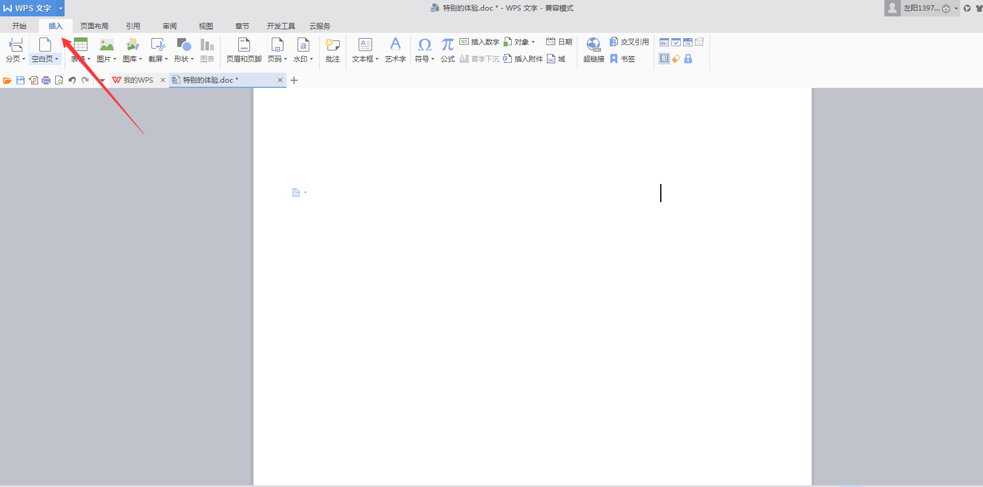Image resolution: width=983 pixels, height=487 pixels.
Task: Click the 水印 watermark icon
Action: coord(303,45)
